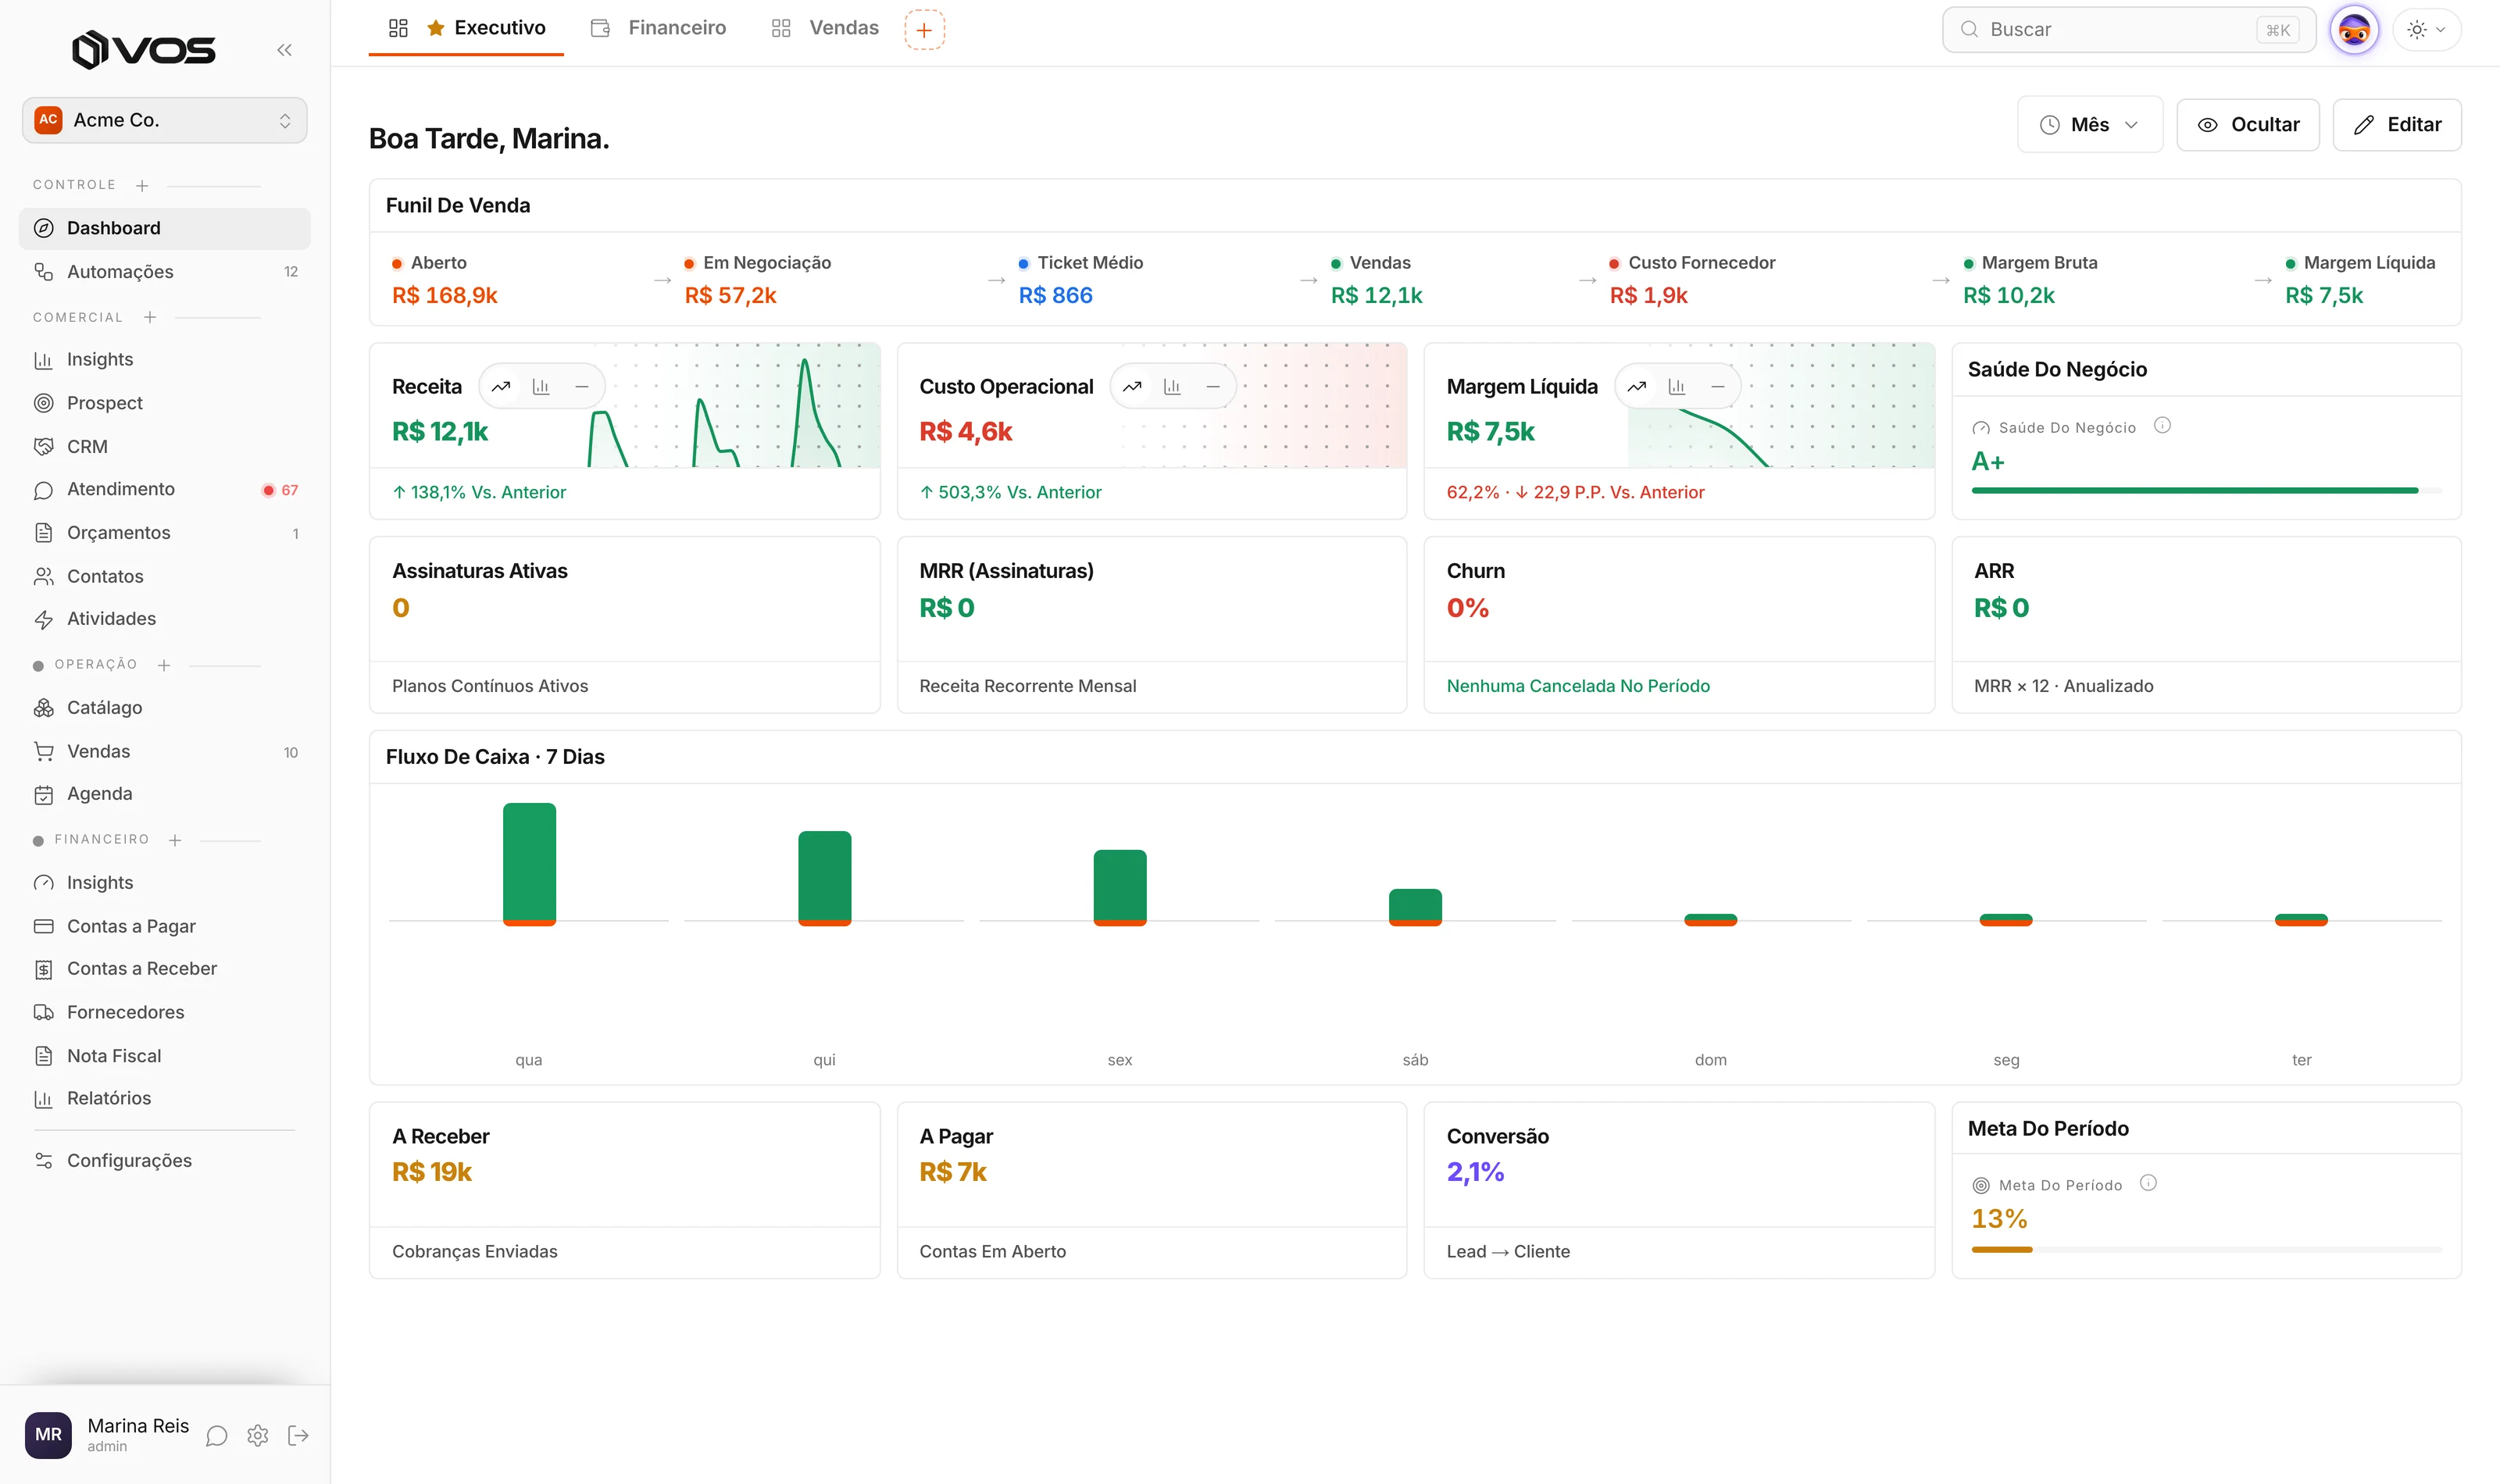The width and height of the screenshot is (2500, 1484).
Task: Click the VOS logo
Action: point(144,50)
